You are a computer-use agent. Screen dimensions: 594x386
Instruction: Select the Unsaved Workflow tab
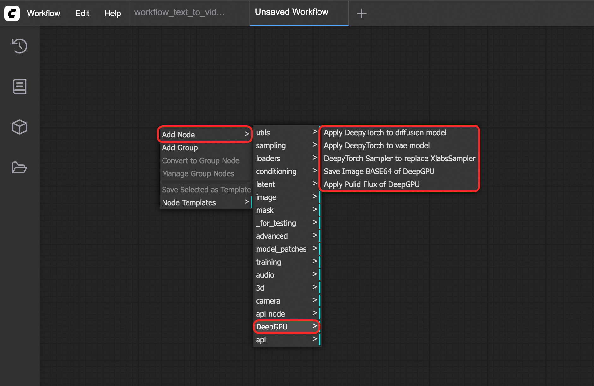[x=292, y=12]
